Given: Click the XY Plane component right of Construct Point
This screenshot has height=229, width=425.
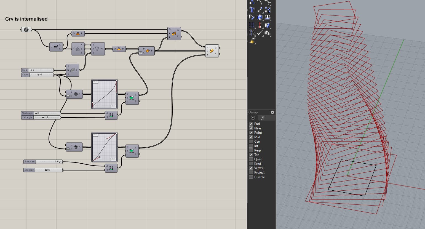Looking at the screenshot, I should 119,49.
